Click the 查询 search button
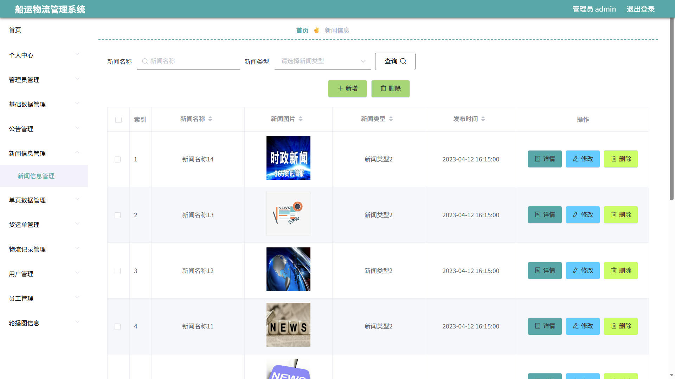 click(395, 61)
